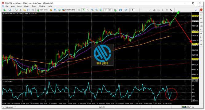The height and width of the screenshot is (110, 205).
Task: Select the Text 'A' tool
Action: (x=163, y=10)
